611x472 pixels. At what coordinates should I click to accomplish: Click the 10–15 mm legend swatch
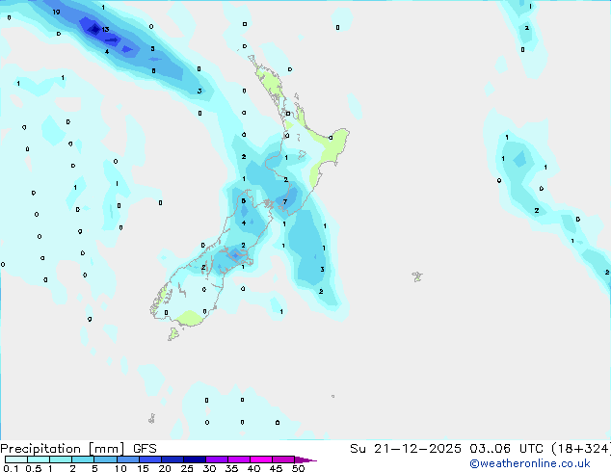[x=128, y=459]
